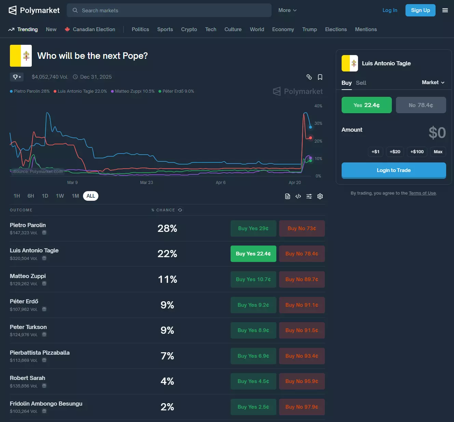454x422 pixels.
Task: Buy Yes 22.4¢ for Luis Antonio Tagle
Action: 253,254
